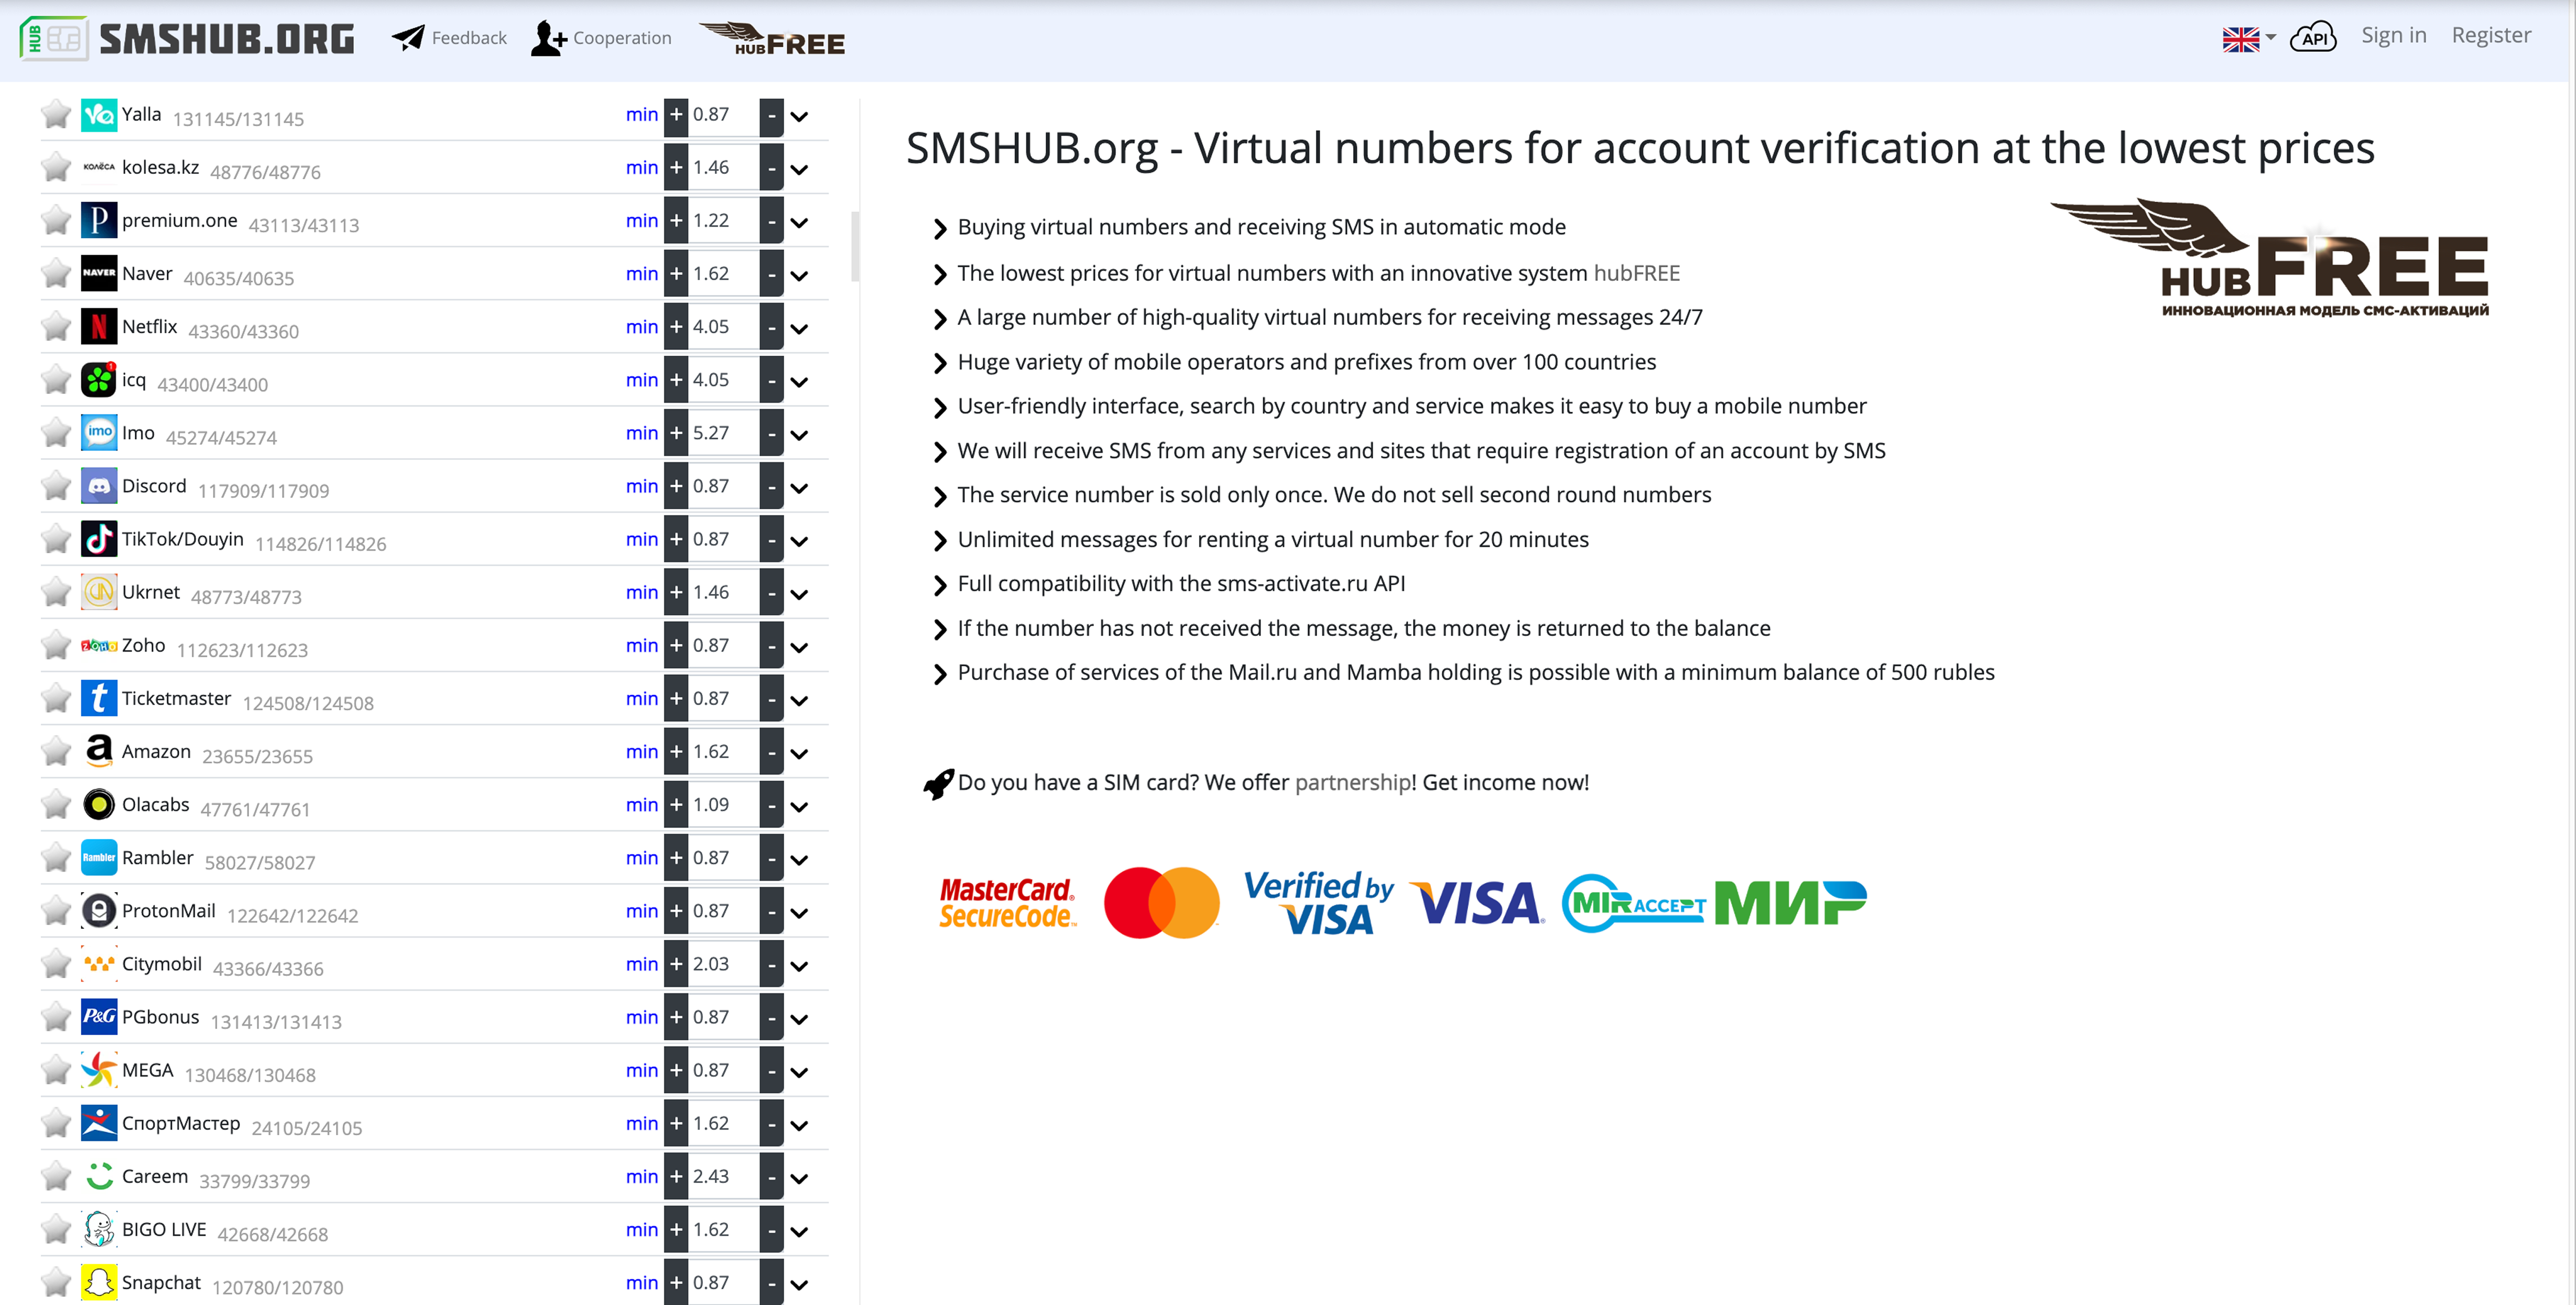Click the Imo service icon
This screenshot has height=1305, width=2576.
pyautogui.click(x=99, y=433)
